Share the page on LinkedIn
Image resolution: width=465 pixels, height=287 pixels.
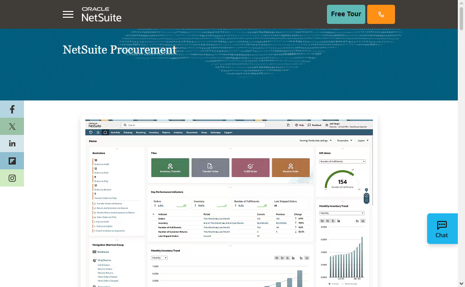click(12, 143)
